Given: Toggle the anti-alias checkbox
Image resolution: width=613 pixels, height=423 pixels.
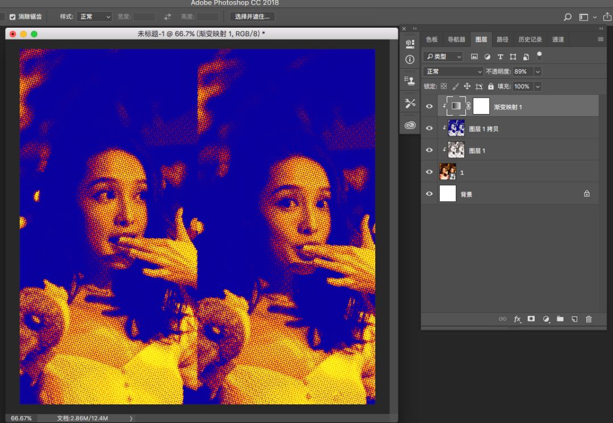Looking at the screenshot, I should pos(12,17).
